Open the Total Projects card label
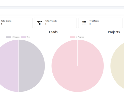 [51, 21]
